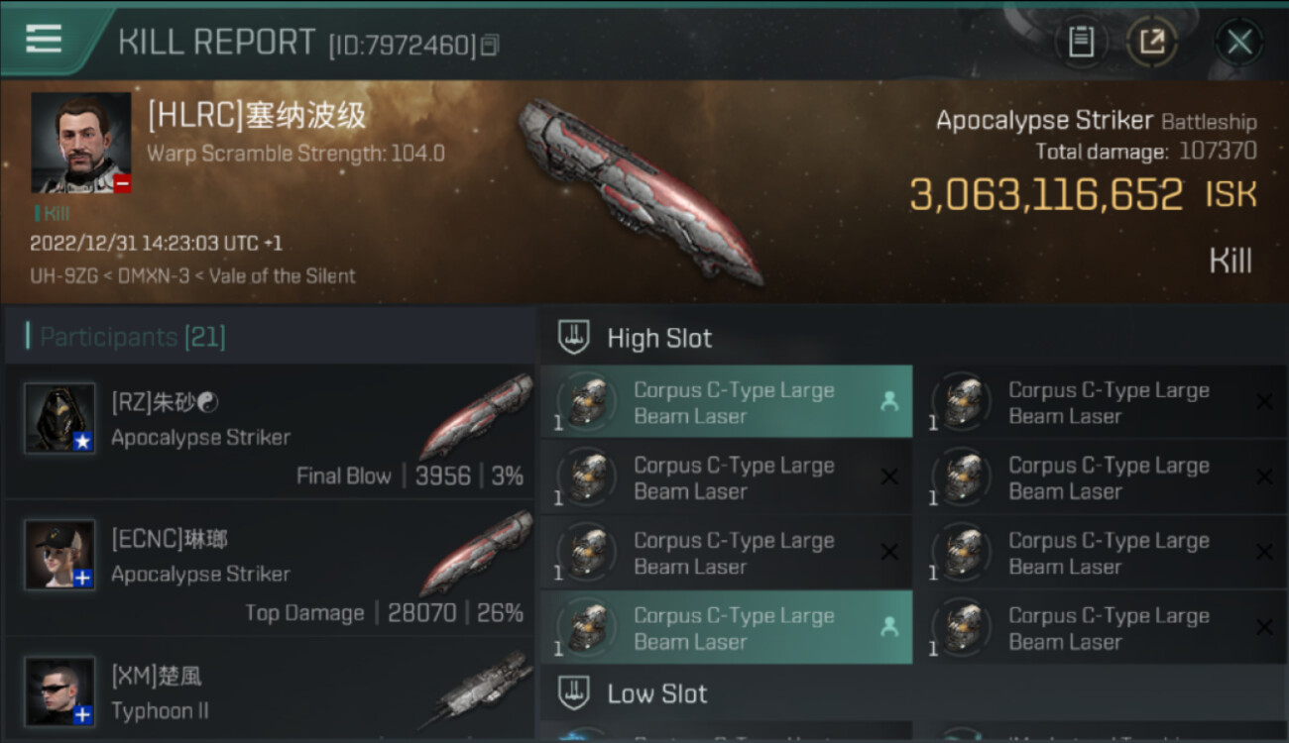The image size is (1289, 743).
Task: View the RZ participant's hooded portrait
Action: 60,418
